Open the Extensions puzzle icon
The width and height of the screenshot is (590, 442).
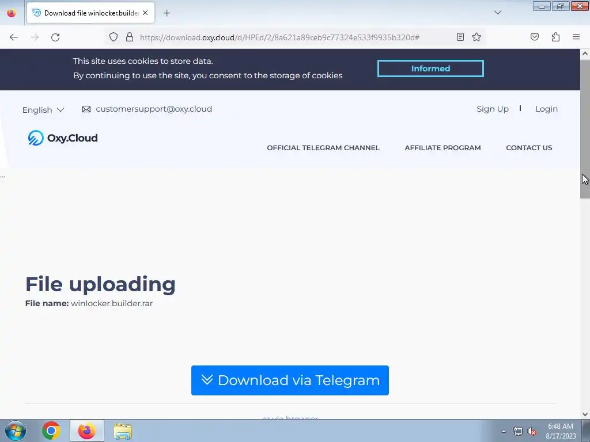point(555,37)
